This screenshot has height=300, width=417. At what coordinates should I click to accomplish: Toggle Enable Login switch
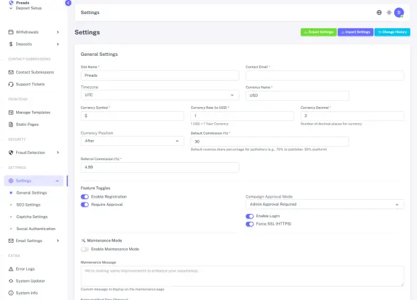250,216
